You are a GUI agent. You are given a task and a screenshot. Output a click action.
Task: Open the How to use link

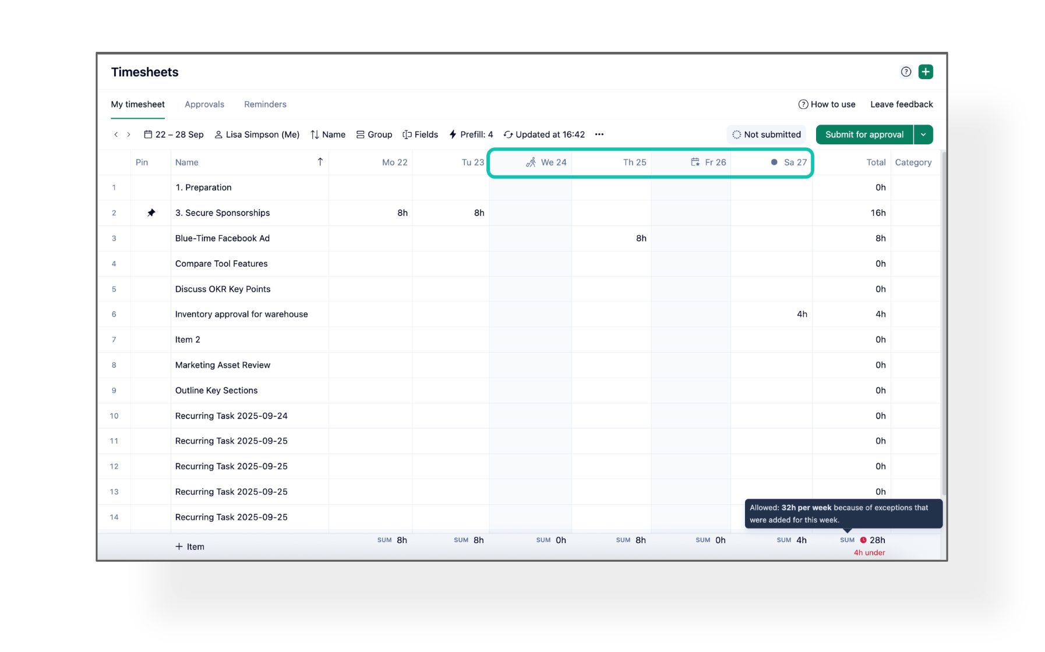pyautogui.click(x=827, y=104)
